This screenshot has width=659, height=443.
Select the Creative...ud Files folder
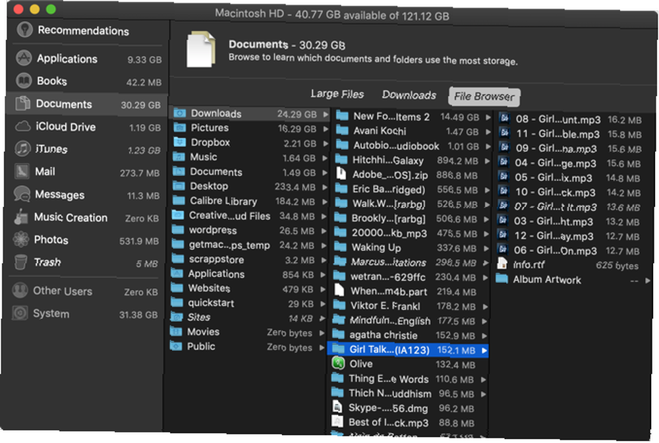pyautogui.click(x=250, y=216)
